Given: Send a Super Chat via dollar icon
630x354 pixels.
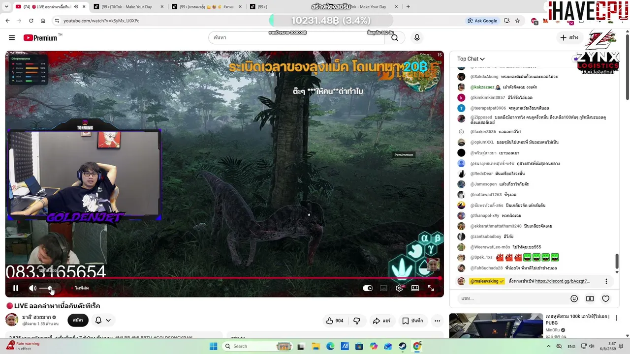Looking at the screenshot, I should coord(590,298).
